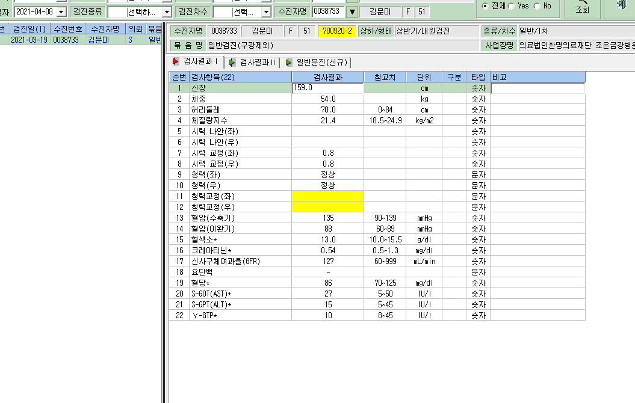Click the yellow 700920-2 ID field
This screenshot has height=403, width=635.
point(337,31)
